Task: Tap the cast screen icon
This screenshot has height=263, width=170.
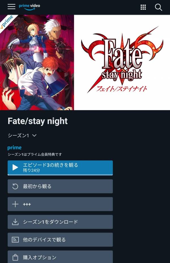Action: [x=15, y=240]
